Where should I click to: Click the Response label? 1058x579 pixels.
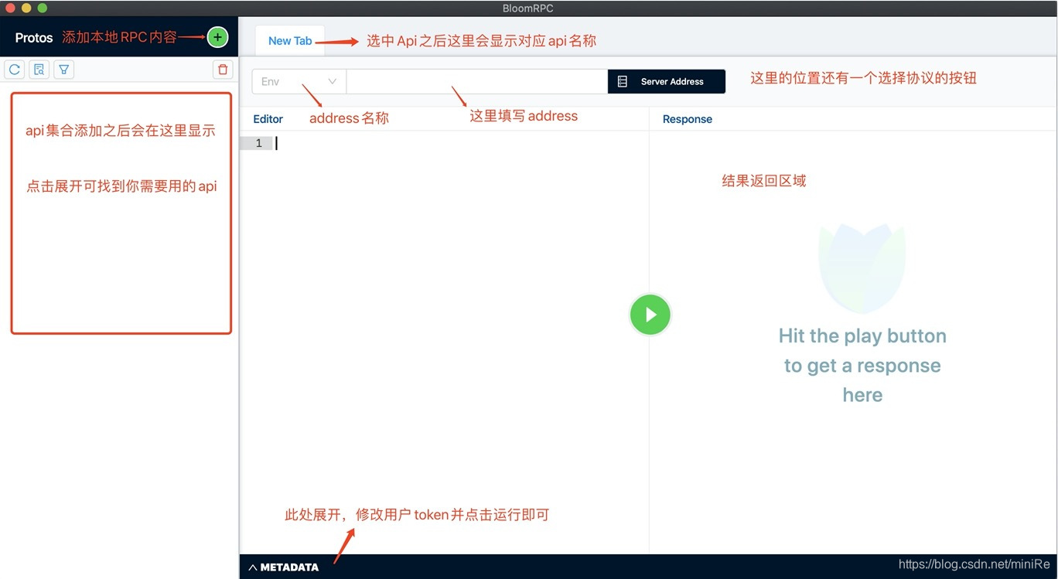[688, 119]
